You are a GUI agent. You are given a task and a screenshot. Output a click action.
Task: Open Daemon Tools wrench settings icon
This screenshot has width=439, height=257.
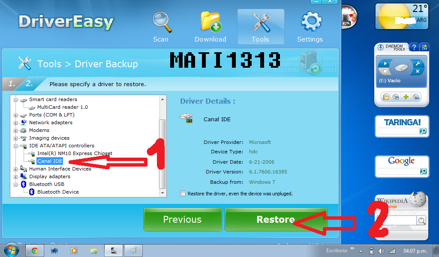point(418,63)
